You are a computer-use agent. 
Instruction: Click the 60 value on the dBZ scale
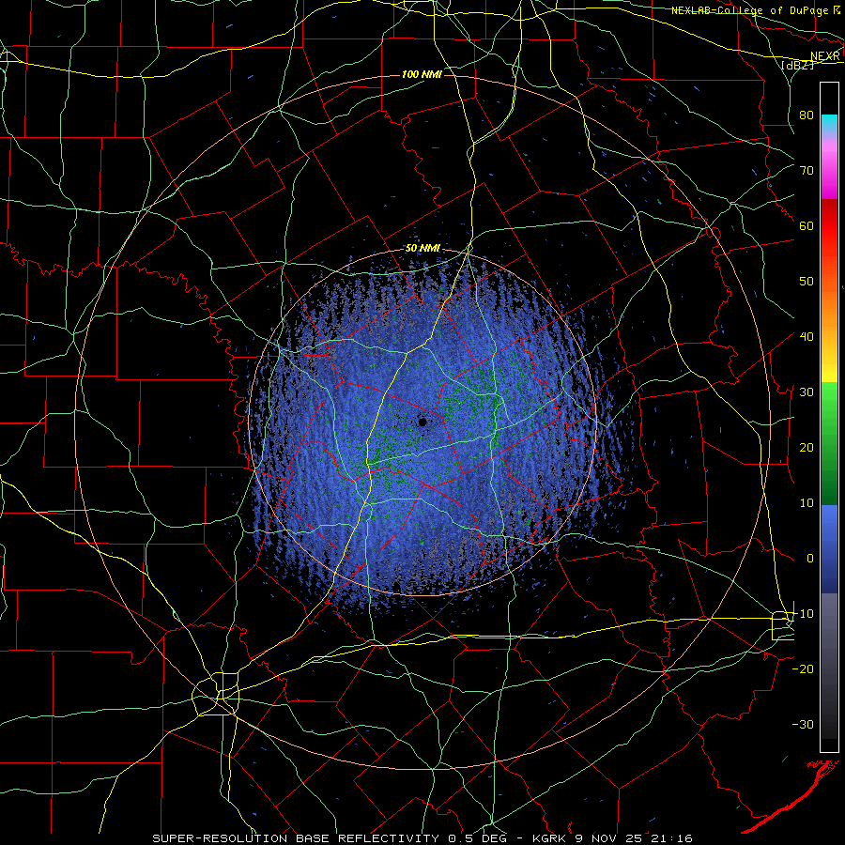pos(807,225)
